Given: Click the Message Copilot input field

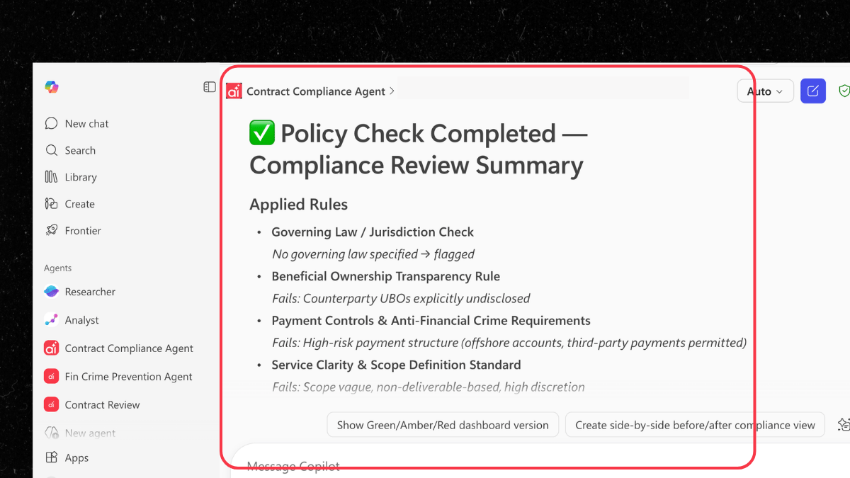Looking at the screenshot, I should pyautogui.click(x=425, y=465).
